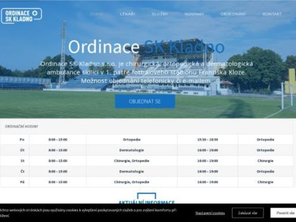The height and width of the screenshot is (222, 296).
Task: Click the OBJEDNAT SE button
Action: pyautogui.click(x=145, y=101)
